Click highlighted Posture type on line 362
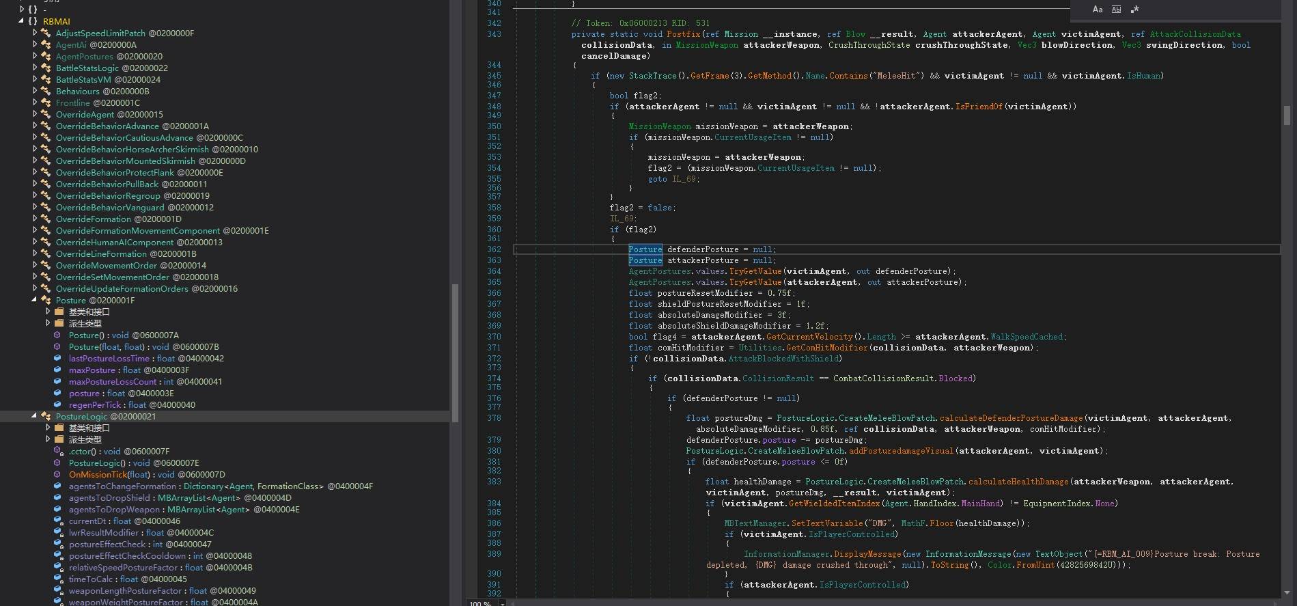The width and height of the screenshot is (1297, 606). coord(645,249)
